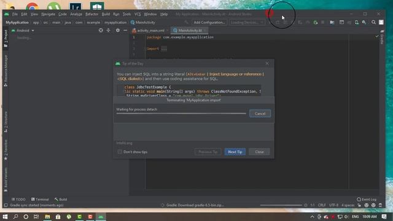Click the Gradle download progress bar in status bar
This screenshot has width=393, height=221.
tap(281, 205)
